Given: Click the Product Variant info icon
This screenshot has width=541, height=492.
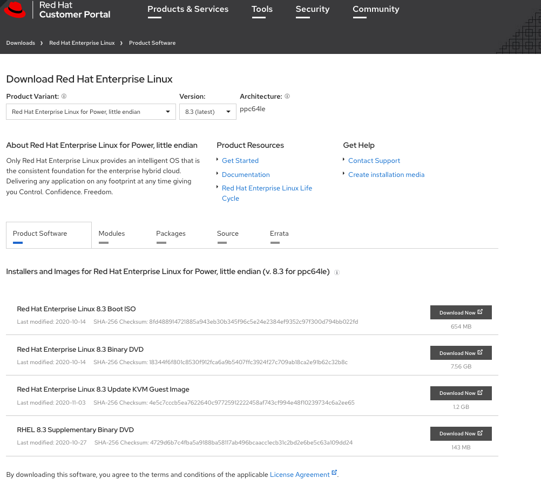Looking at the screenshot, I should [64, 96].
